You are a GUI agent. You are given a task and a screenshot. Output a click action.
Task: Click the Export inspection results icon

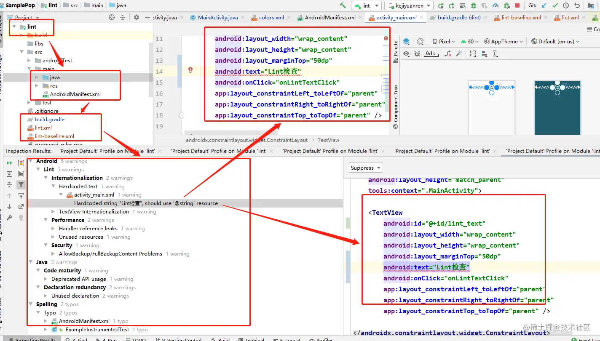click(21, 207)
